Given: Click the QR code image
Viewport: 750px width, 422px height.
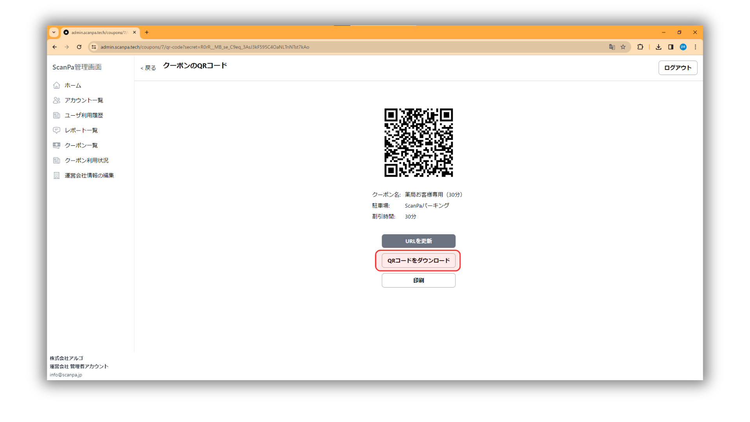Looking at the screenshot, I should coord(418,143).
